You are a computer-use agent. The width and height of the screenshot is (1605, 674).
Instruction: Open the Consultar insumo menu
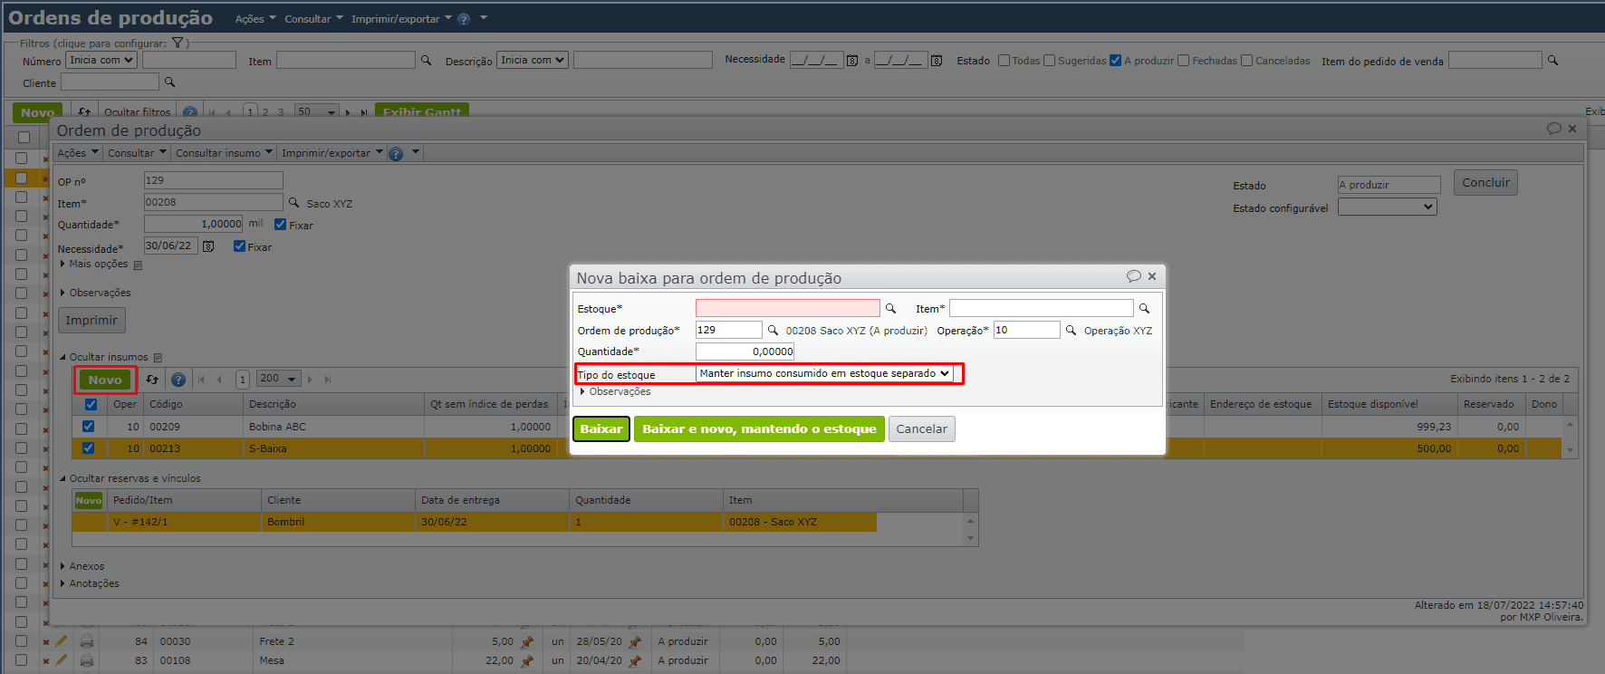click(224, 153)
